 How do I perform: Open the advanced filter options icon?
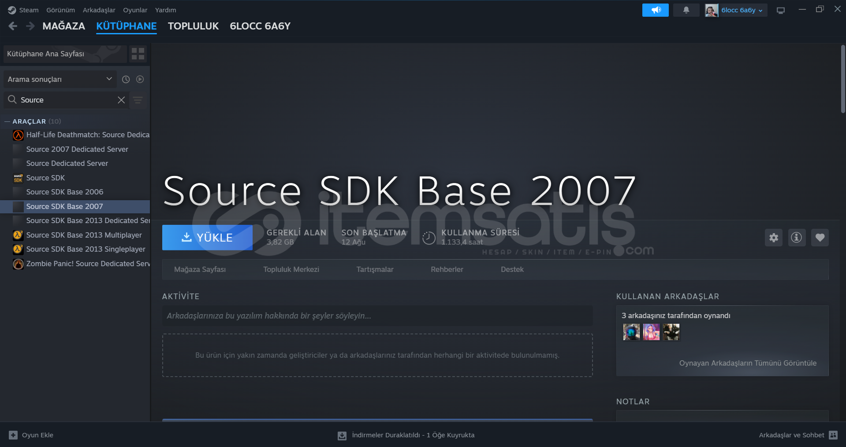[x=138, y=100]
